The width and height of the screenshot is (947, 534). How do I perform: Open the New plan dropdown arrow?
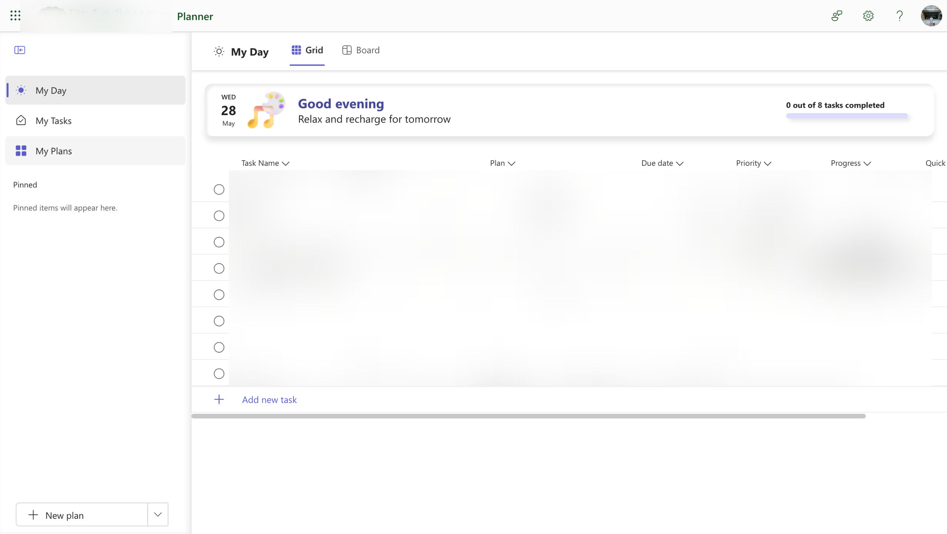pyautogui.click(x=158, y=515)
